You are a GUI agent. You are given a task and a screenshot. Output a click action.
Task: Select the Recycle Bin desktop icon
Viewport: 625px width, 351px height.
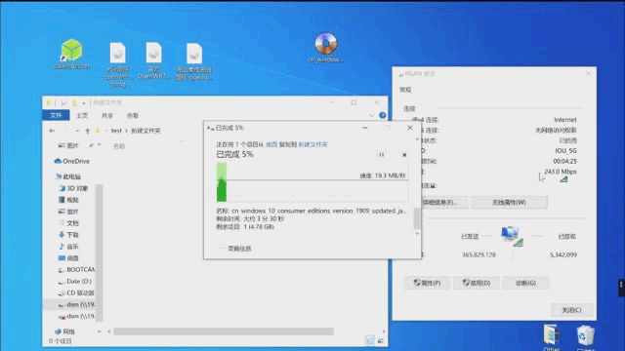[x=586, y=337]
